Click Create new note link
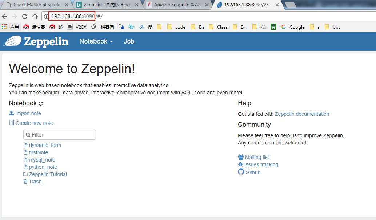Screen dimensions: 376x220 (31, 123)
